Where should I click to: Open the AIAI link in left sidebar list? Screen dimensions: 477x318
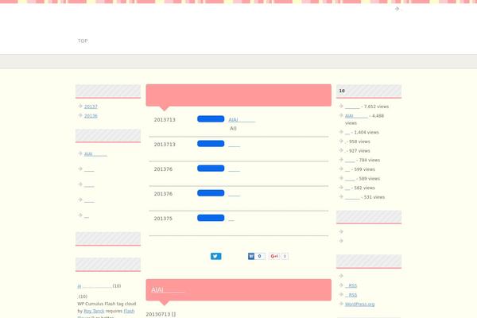pyautogui.click(x=95, y=154)
